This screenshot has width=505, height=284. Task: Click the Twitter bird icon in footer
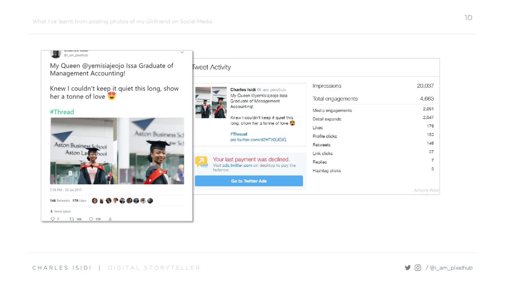[x=408, y=268]
